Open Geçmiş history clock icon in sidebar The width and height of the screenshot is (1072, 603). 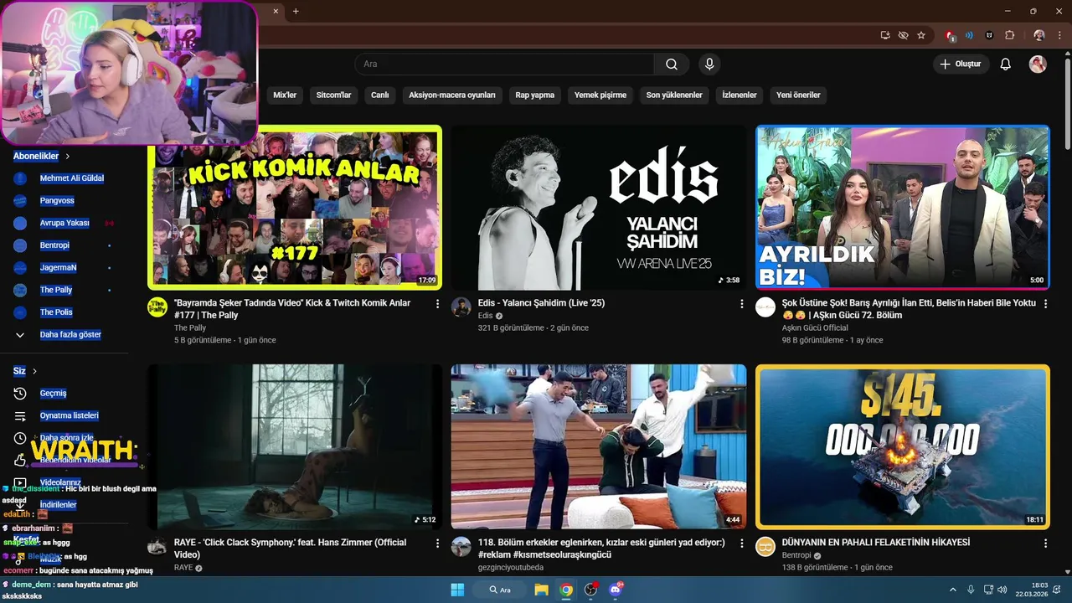coord(20,394)
